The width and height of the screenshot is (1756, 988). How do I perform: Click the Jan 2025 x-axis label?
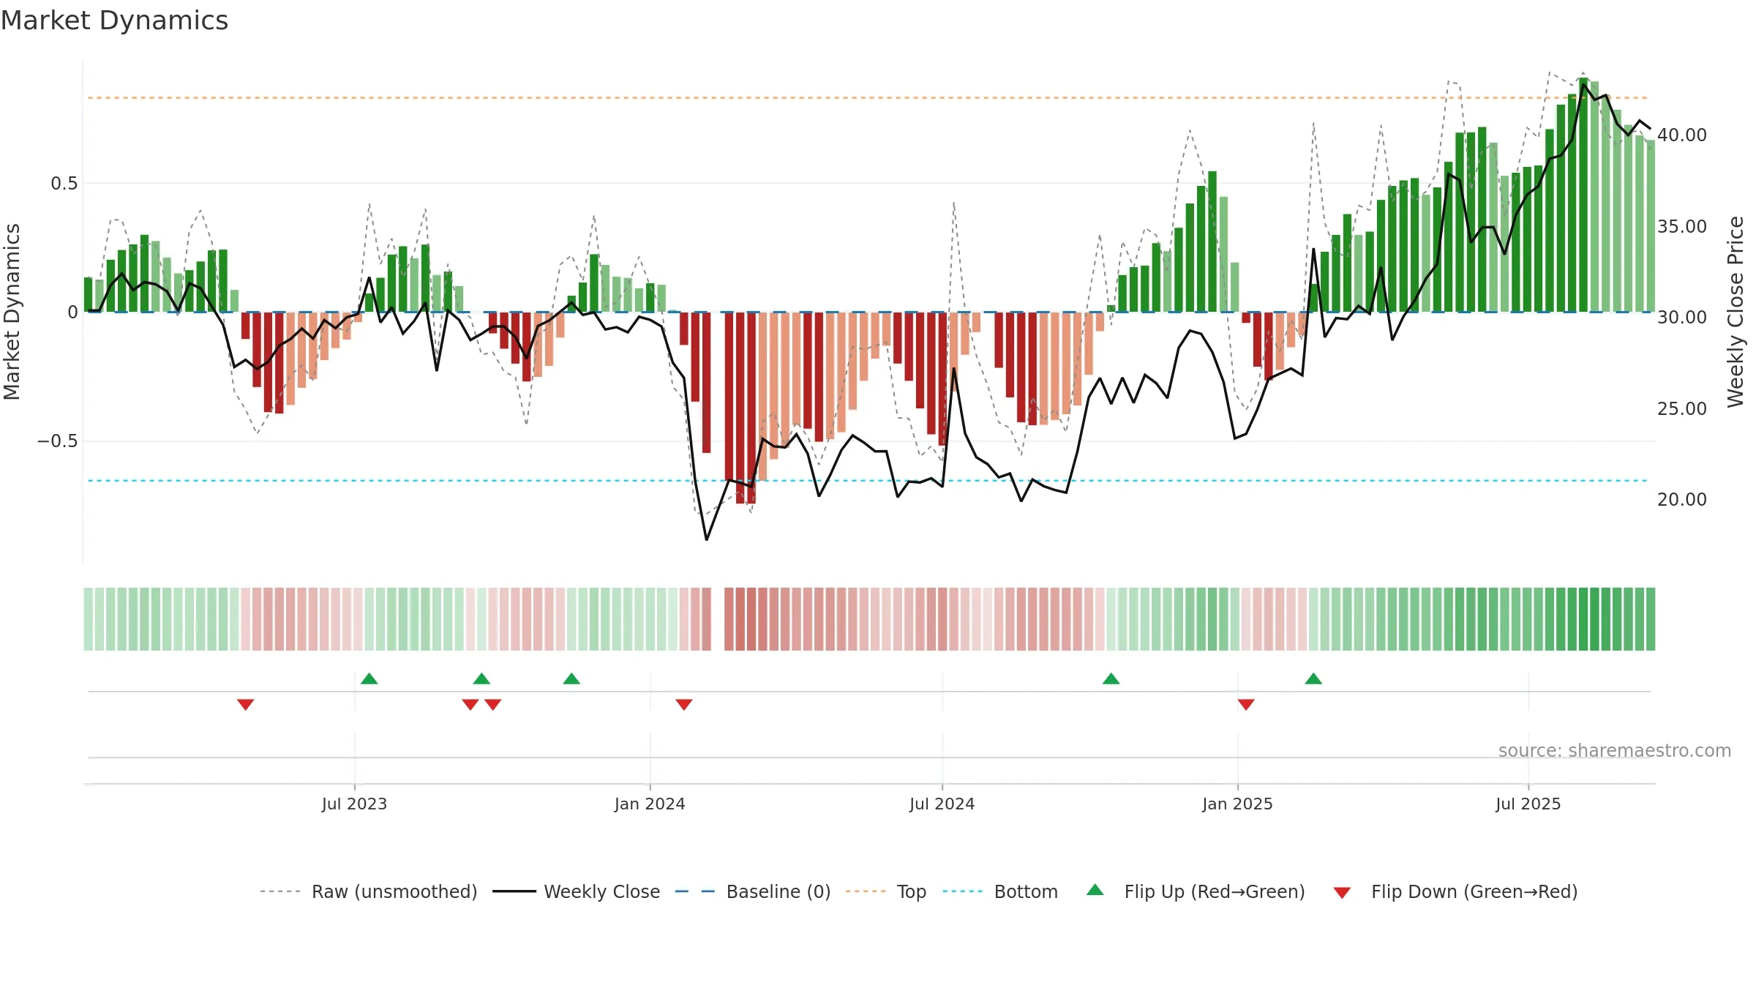(x=1238, y=804)
